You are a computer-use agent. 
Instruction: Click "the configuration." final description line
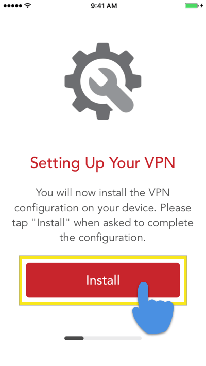click(x=102, y=238)
